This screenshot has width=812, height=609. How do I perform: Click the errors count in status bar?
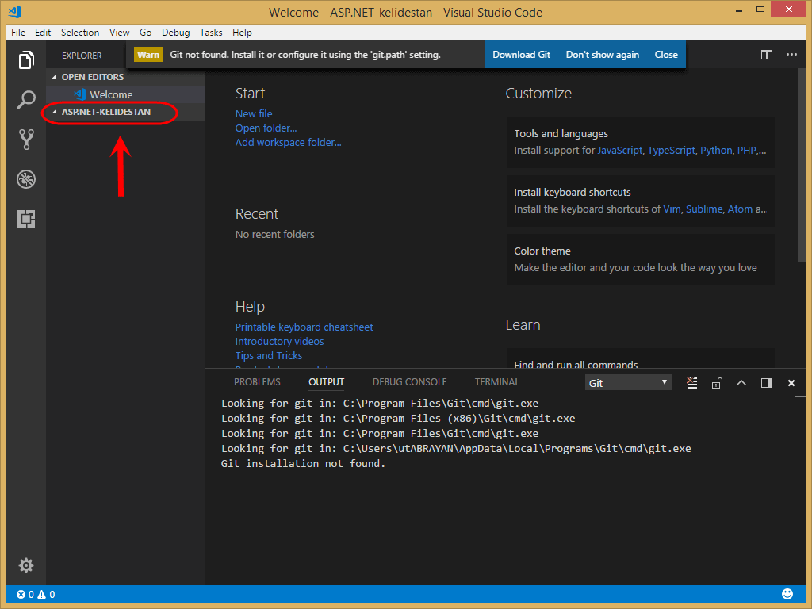coord(25,595)
